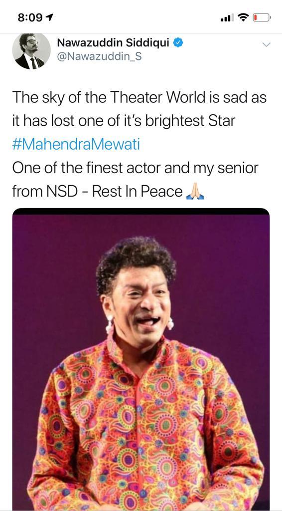Tap the low battery indicator
The width and height of the screenshot is (282, 511).
pos(262,17)
